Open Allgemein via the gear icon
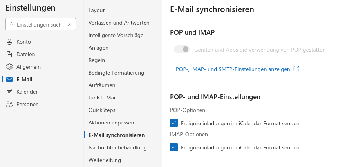This screenshot has height=167, width=347. [9, 67]
